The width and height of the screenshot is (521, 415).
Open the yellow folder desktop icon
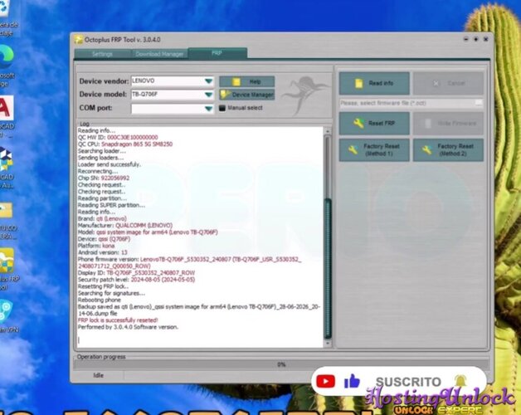[6, 211]
